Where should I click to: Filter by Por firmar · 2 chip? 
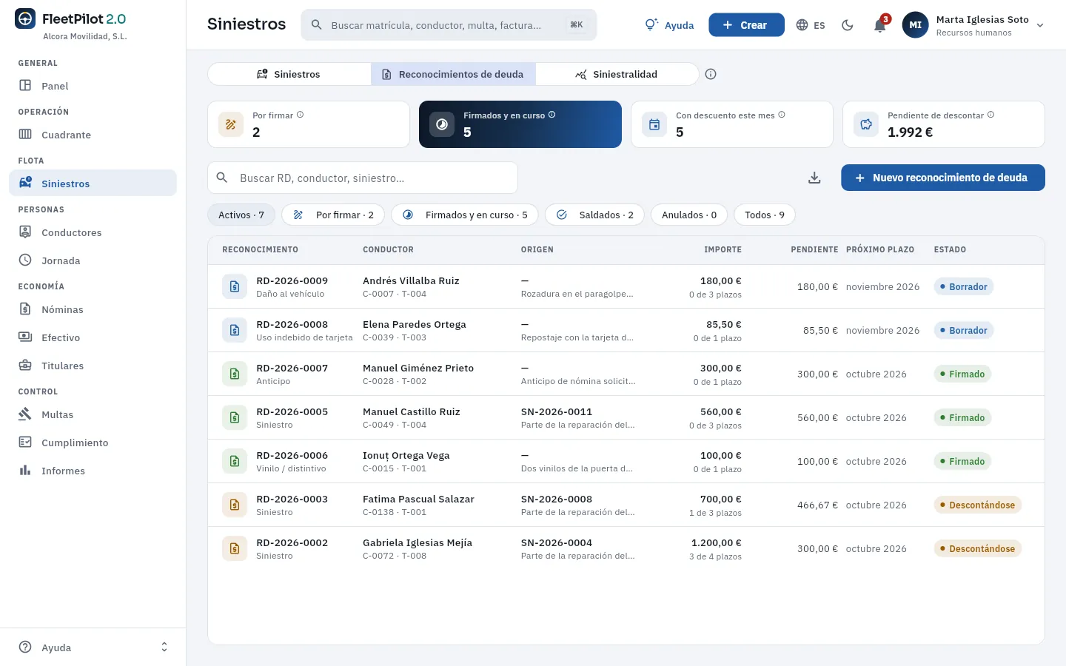coord(333,215)
